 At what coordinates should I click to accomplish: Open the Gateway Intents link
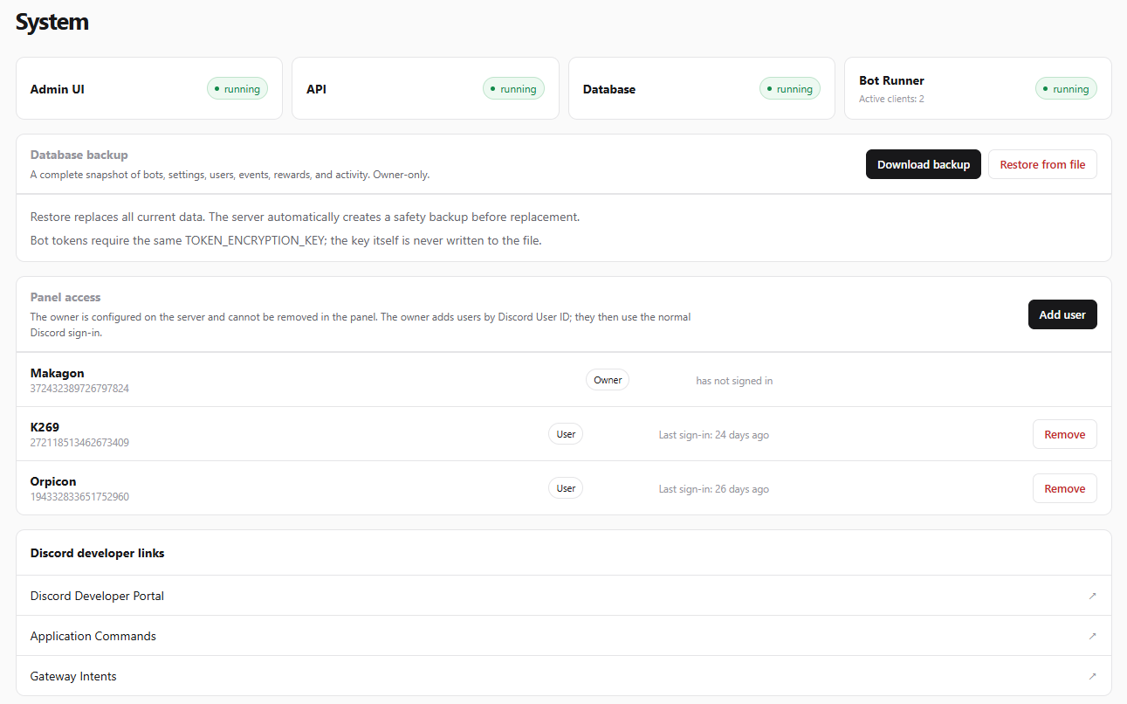[x=564, y=676]
